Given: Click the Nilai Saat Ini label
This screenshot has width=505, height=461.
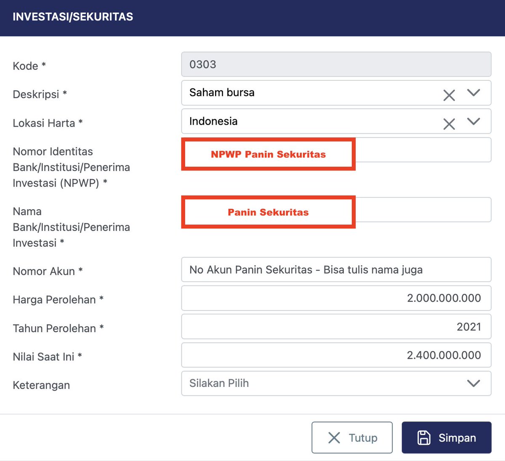Looking at the screenshot, I should (47, 357).
